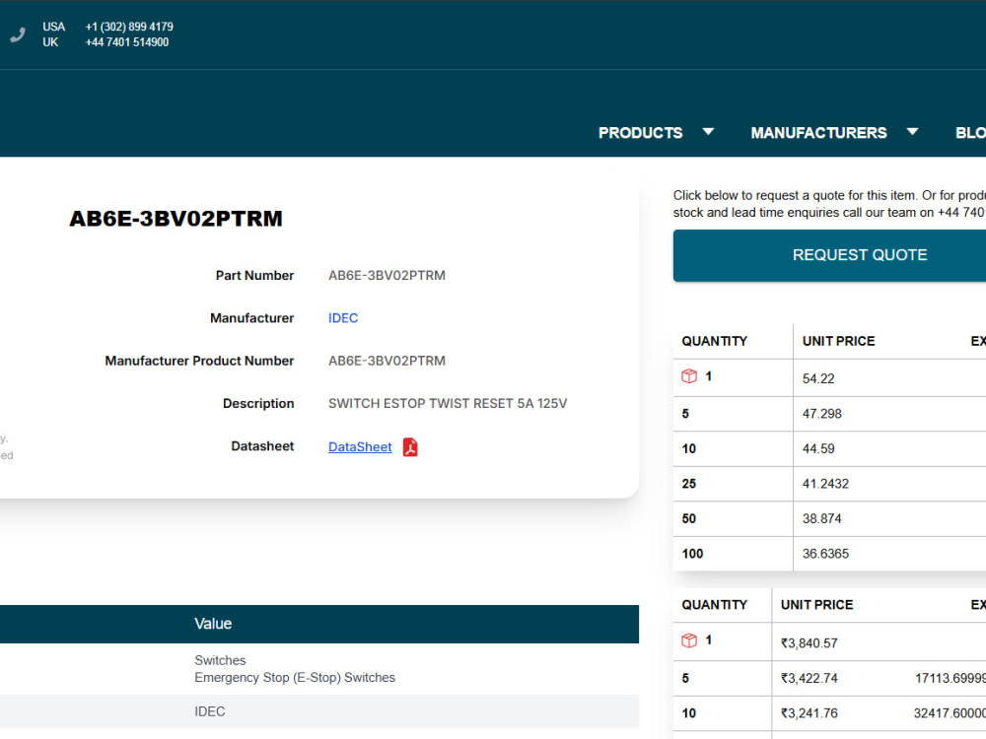Select description SWITCH ESTOP TWIST RESET 5A 125V
Viewport: 986px width, 739px height.
tap(448, 403)
